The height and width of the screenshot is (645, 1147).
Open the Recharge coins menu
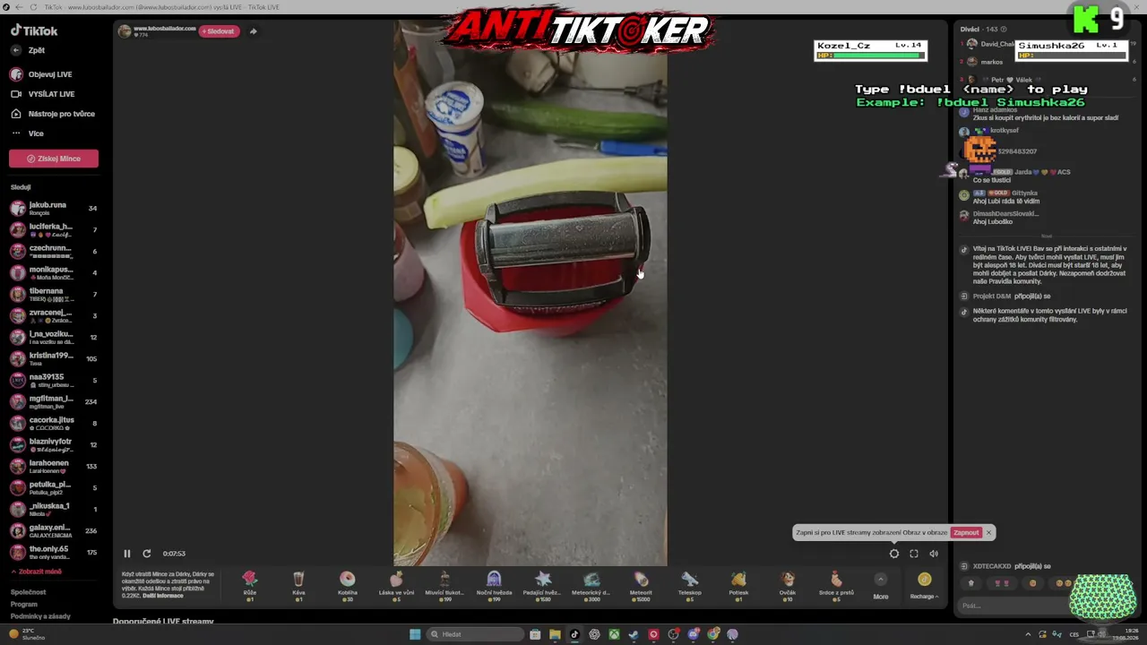pyautogui.click(x=924, y=586)
